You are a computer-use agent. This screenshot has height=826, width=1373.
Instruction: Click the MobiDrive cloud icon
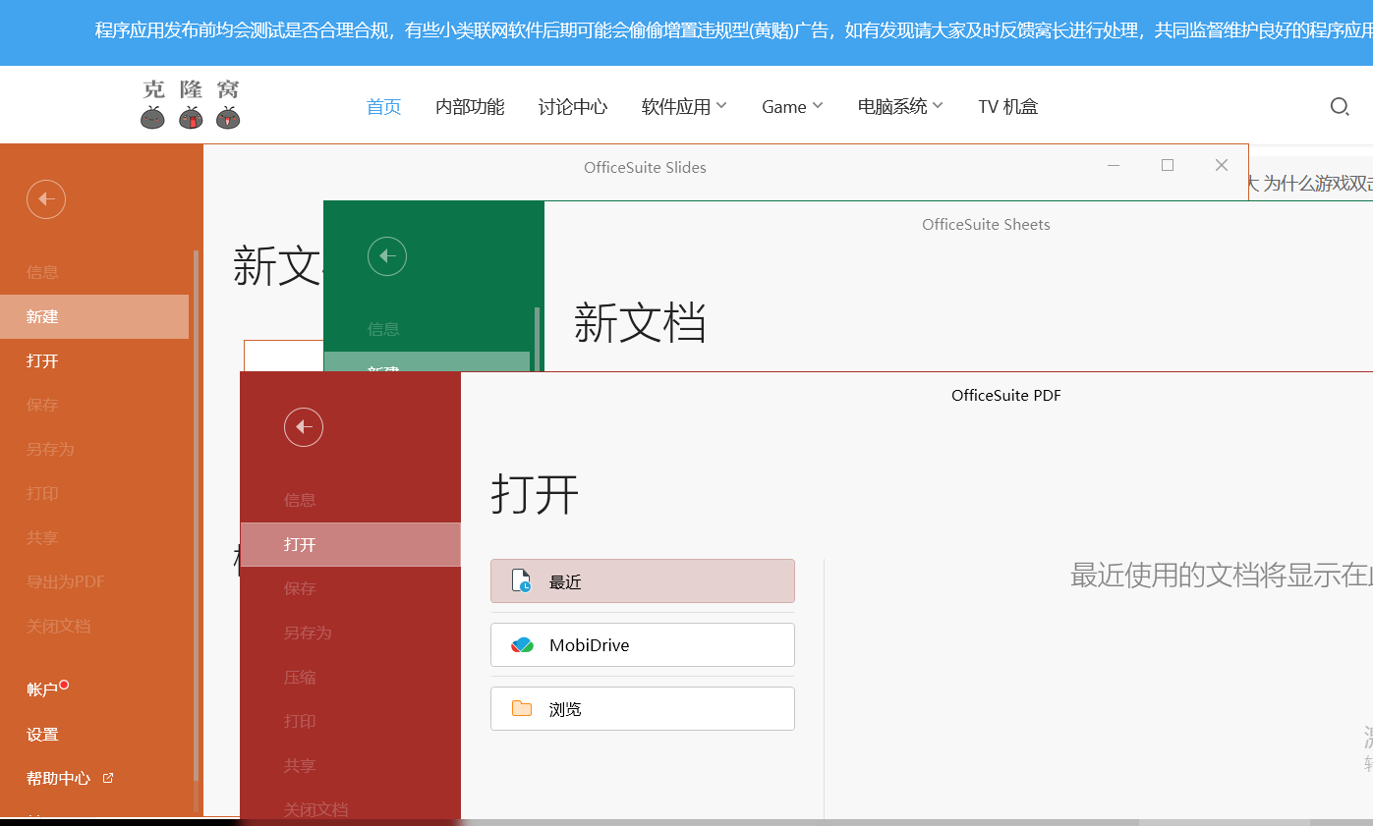pyautogui.click(x=522, y=645)
